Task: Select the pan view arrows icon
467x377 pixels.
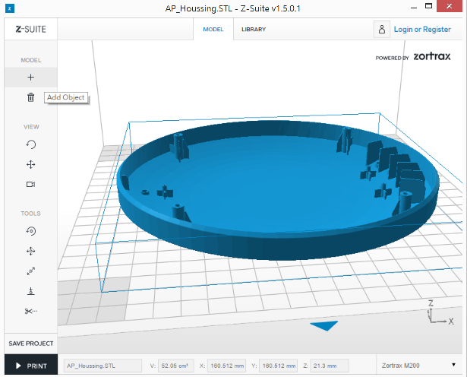Action: tap(30, 164)
